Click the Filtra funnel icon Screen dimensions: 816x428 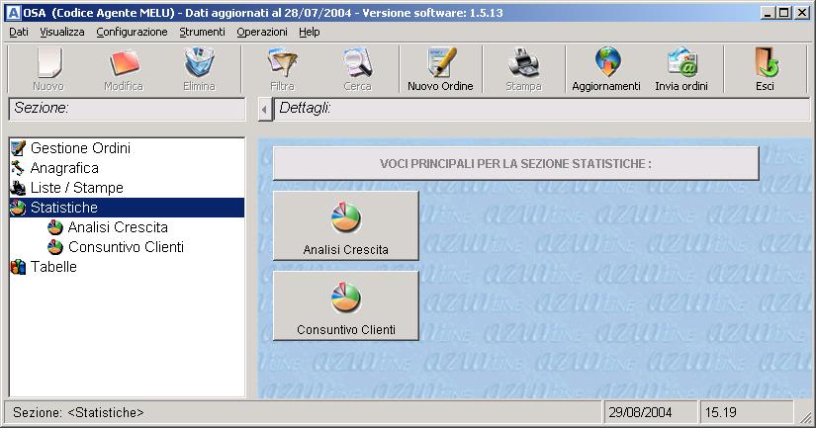pos(282,62)
